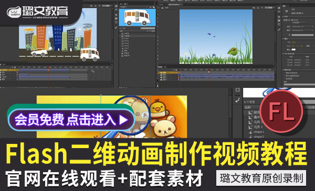This screenshot has height=191, width=315.
Task: Click the white stage color swatch
Action: (x=293, y=49)
